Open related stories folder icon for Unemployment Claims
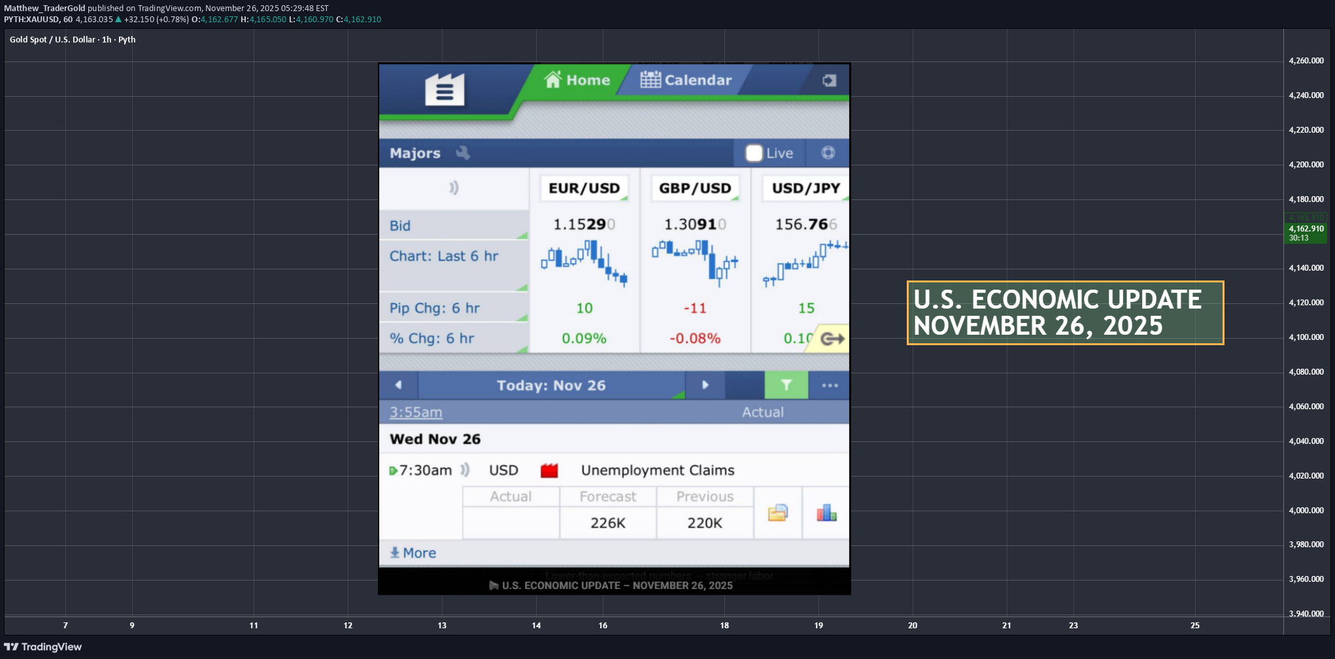This screenshot has height=659, width=1335. pos(777,513)
